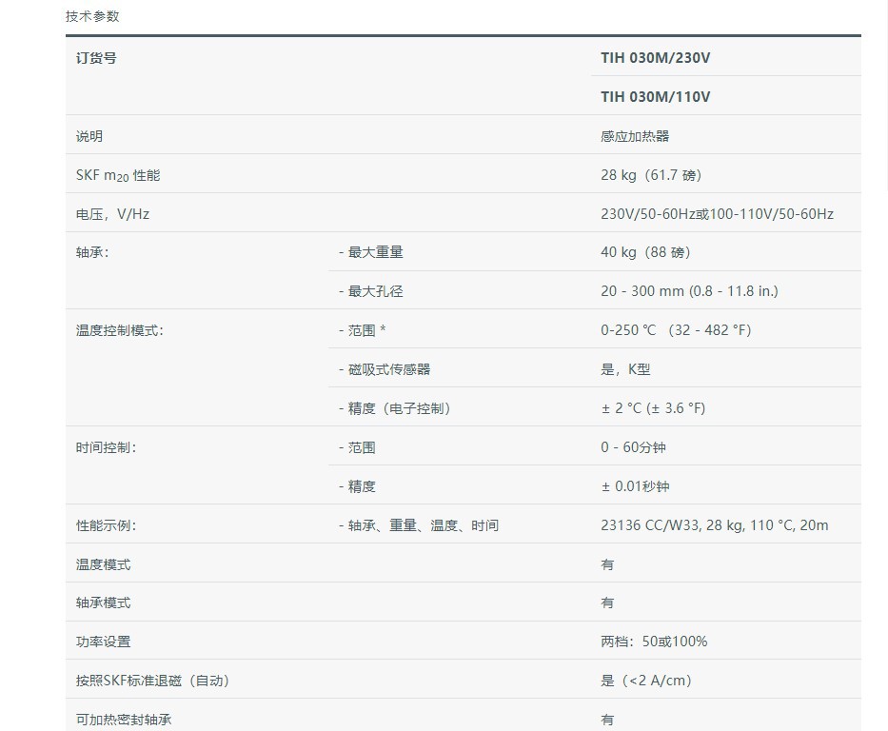This screenshot has height=731, width=888.
Task: Click the 温度控制模式: label
Action: (120, 330)
